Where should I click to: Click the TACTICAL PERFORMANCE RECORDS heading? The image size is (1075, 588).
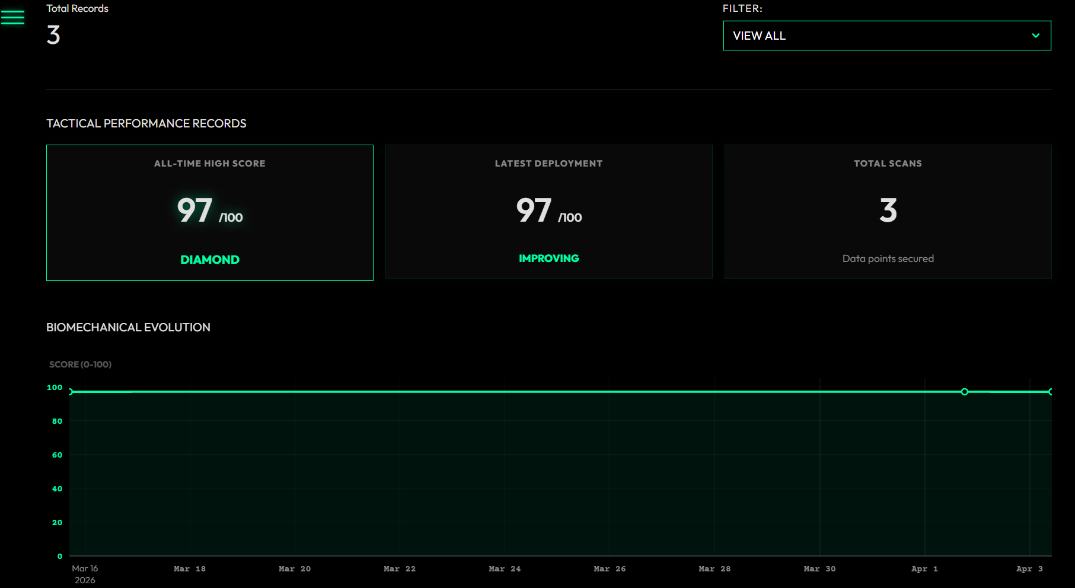click(x=146, y=123)
